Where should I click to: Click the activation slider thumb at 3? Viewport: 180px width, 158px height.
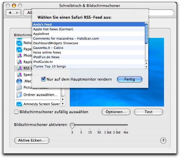(72, 126)
